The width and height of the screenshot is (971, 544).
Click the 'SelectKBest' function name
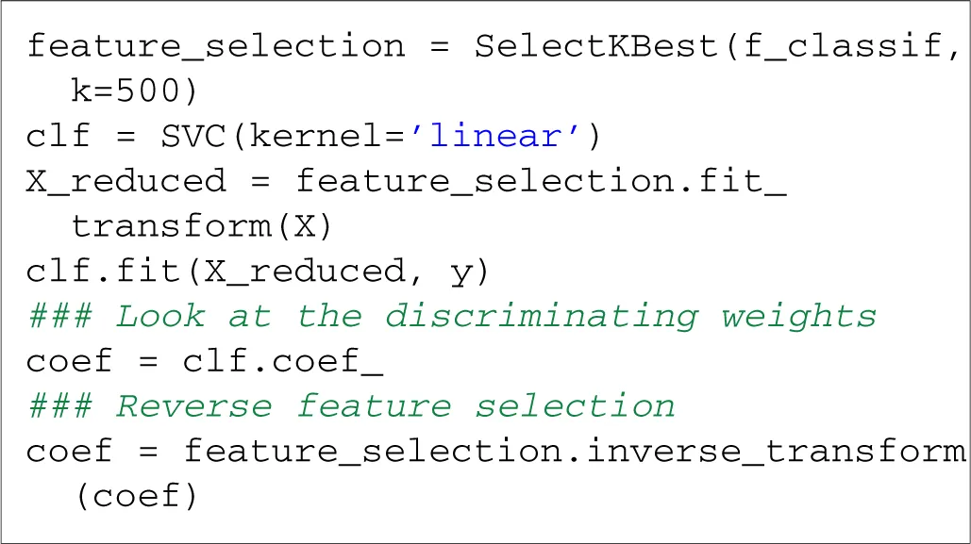(x=595, y=46)
